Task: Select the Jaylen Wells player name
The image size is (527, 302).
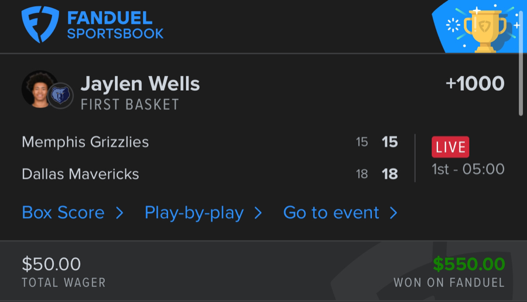Action: [x=140, y=84]
